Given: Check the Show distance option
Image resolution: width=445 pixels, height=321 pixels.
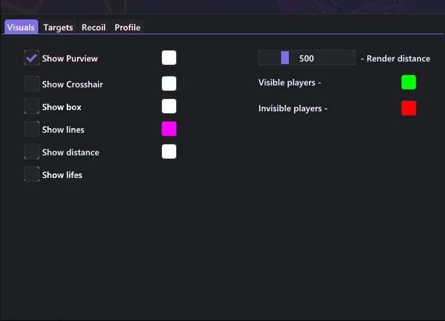Looking at the screenshot, I should pyautogui.click(x=32, y=151).
